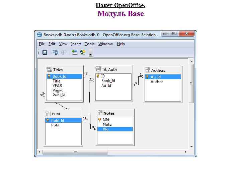Viewport: 241px width, 181px height.
Task: Click the horizontal scrollbar thumb
Action: click(x=75, y=152)
